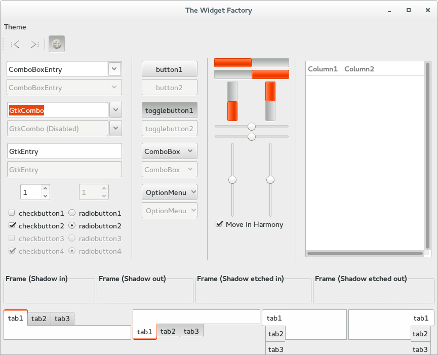Click the enabled spin button number field

tap(31, 192)
